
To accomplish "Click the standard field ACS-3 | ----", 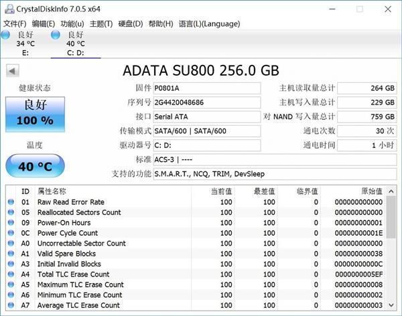I will point(275,159).
